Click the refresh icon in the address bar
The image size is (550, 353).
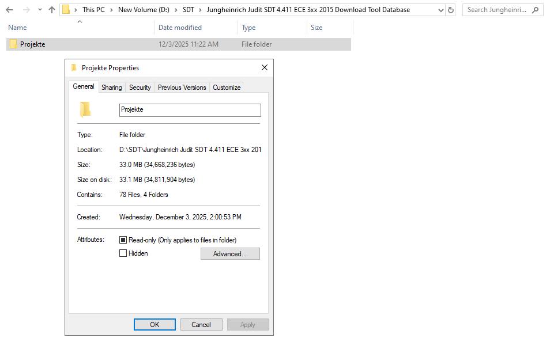tap(450, 9)
